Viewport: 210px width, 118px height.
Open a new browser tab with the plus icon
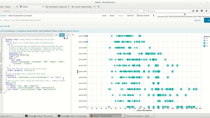tap(98, 7)
